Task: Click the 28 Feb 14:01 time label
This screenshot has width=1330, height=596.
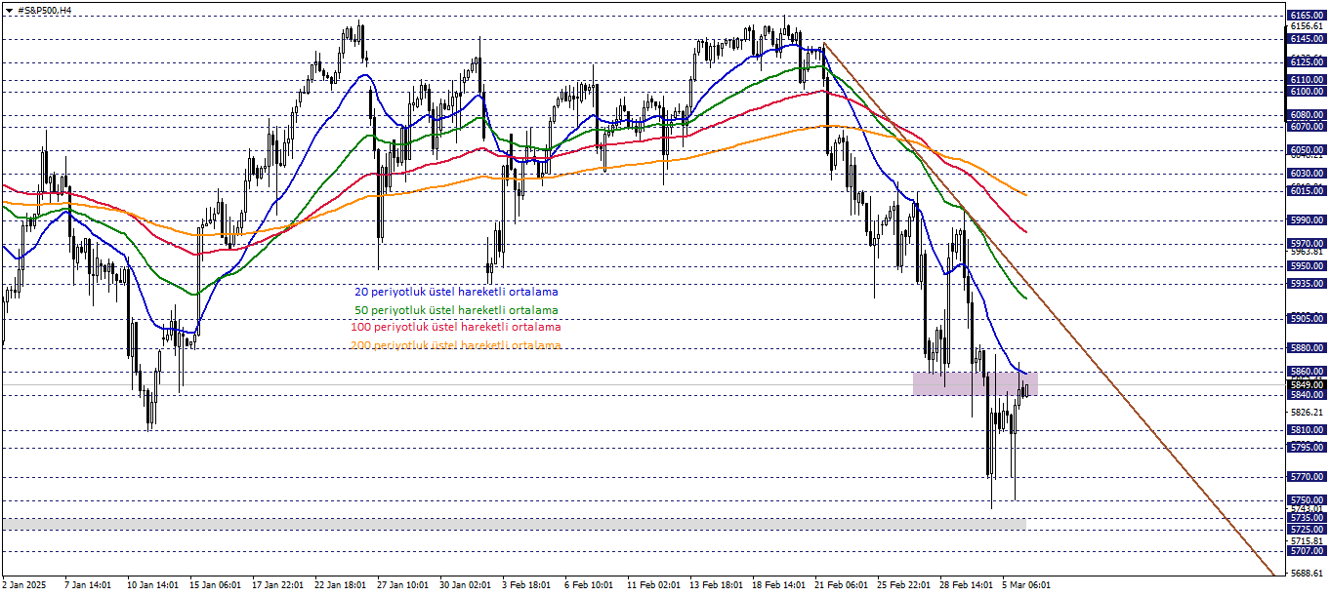Action: pos(966,585)
